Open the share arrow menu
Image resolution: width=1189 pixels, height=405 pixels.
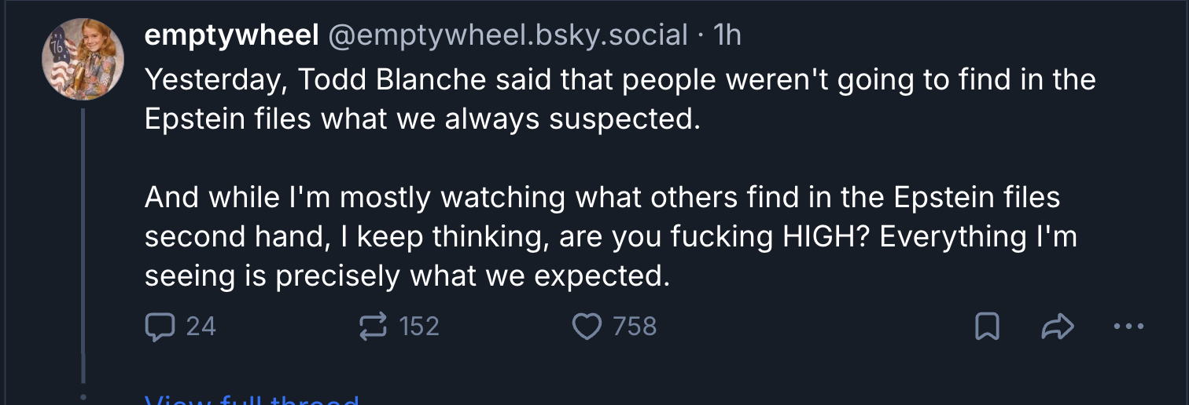point(1057,327)
